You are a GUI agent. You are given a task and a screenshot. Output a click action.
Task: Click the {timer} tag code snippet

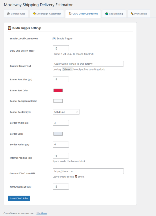tap(67, 70)
